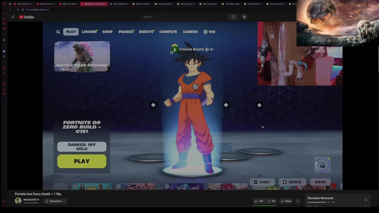Click the BACK button in lobby

[x=320, y=182]
